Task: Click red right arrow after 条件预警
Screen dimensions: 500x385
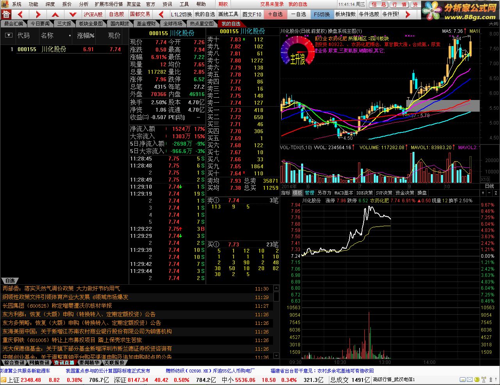Action: [x=408, y=14]
